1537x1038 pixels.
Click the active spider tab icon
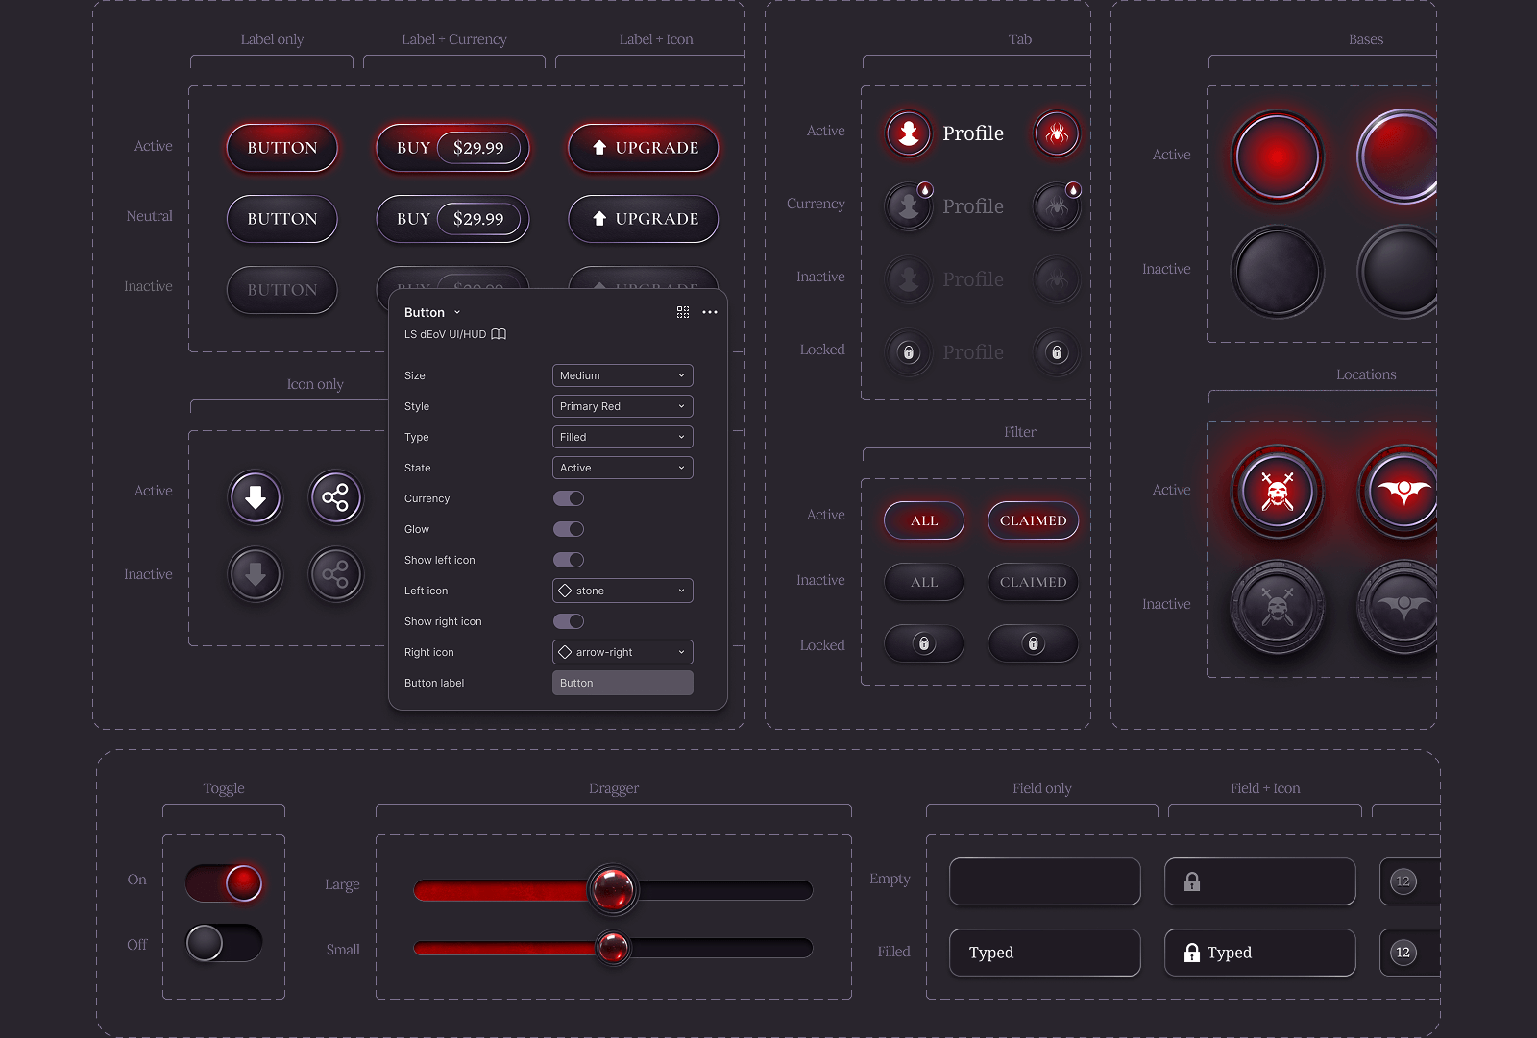coord(1057,133)
